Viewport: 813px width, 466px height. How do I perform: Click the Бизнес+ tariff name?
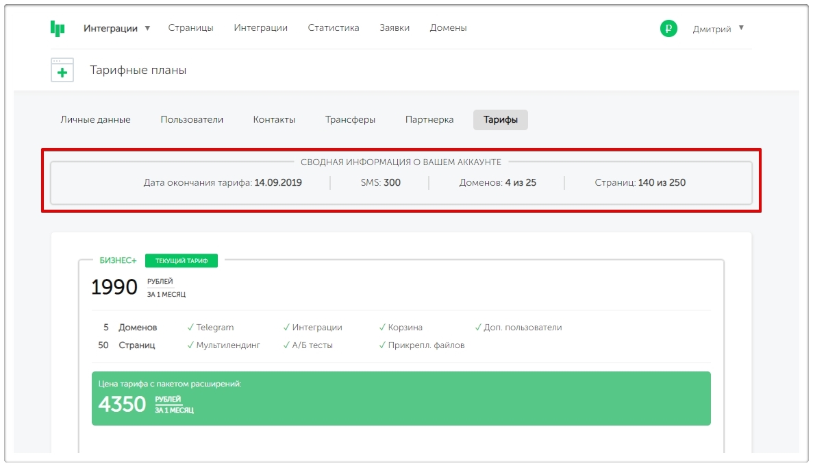(x=118, y=260)
